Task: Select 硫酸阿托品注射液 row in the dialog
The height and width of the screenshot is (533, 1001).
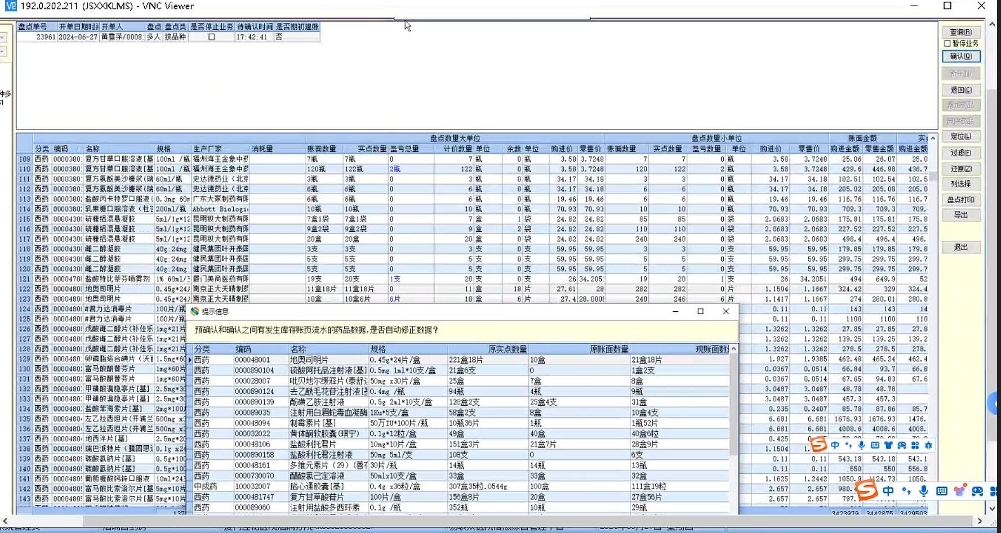Action: point(462,371)
